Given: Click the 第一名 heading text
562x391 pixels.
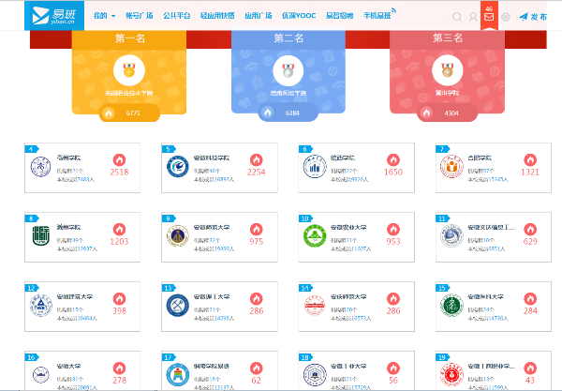Looking at the screenshot, I should pos(130,38).
